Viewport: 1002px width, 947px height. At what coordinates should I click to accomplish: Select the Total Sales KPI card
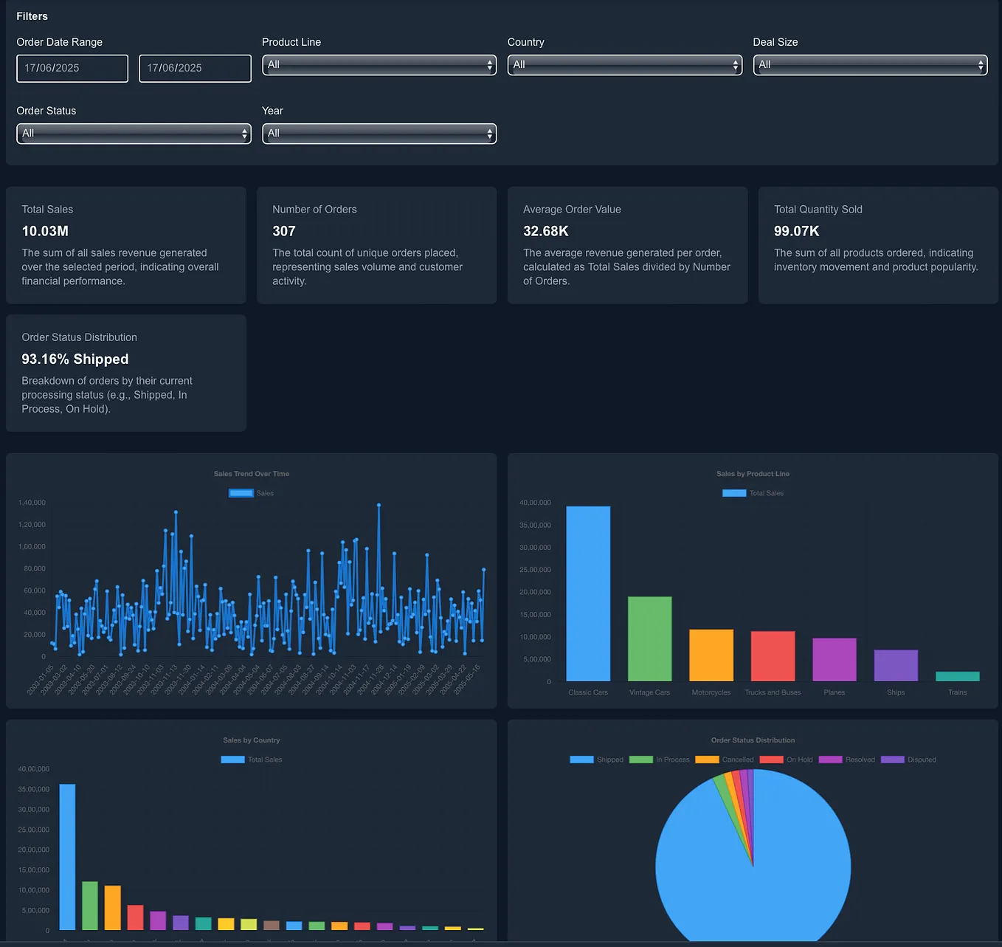click(x=125, y=245)
